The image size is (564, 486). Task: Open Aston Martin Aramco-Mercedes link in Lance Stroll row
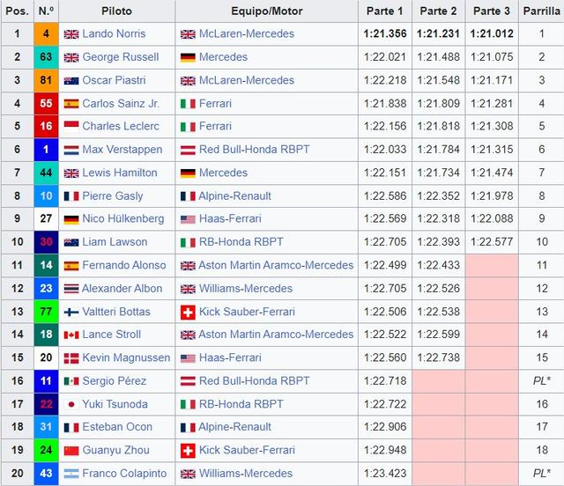point(276,335)
